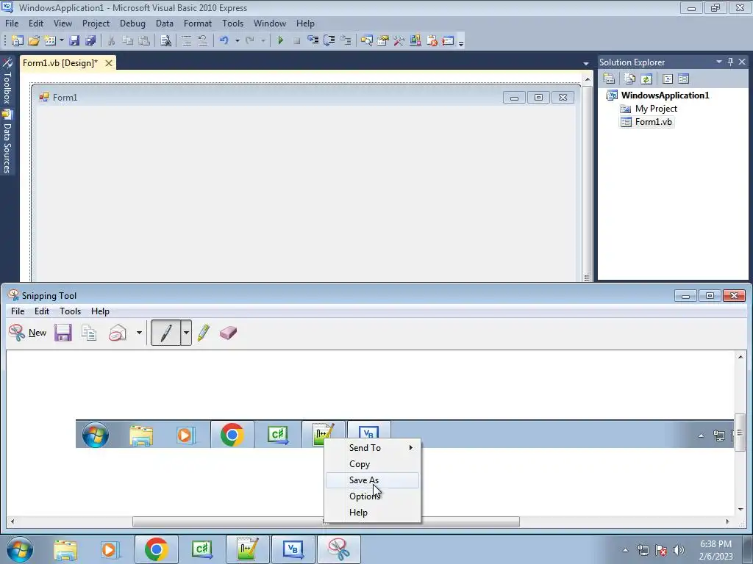753x564 pixels.
Task: Click the Comment out lines toolbar icon
Action: coord(187,41)
